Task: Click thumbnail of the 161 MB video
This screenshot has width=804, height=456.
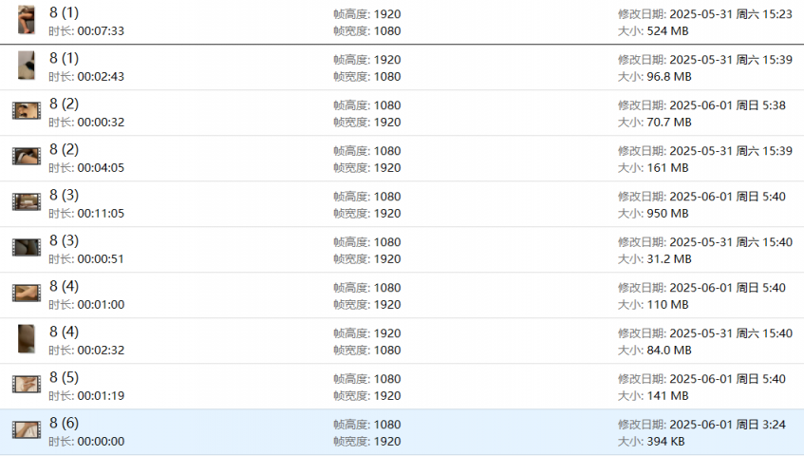Action: click(27, 157)
